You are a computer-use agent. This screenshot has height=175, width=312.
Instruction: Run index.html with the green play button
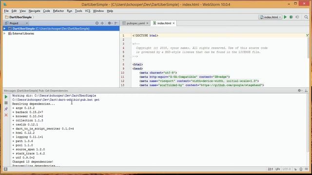285,17
